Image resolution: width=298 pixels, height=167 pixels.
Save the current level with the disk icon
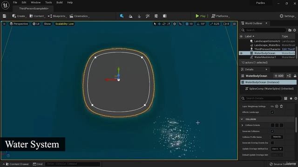click(4, 16)
